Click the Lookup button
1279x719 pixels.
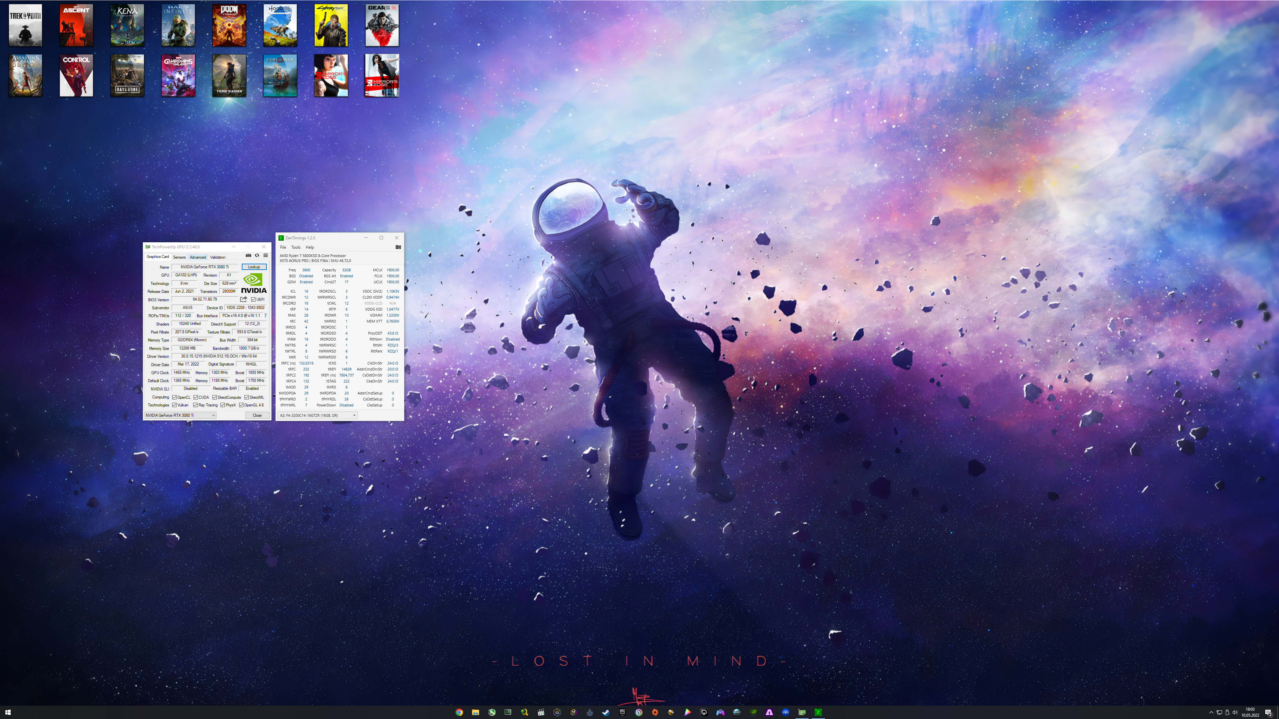coord(254,267)
